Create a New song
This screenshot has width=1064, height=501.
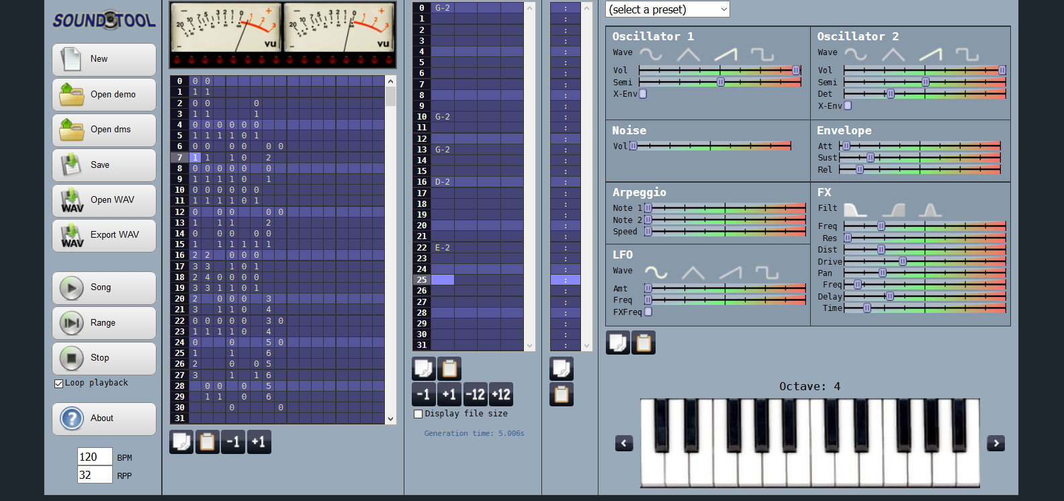coord(104,60)
